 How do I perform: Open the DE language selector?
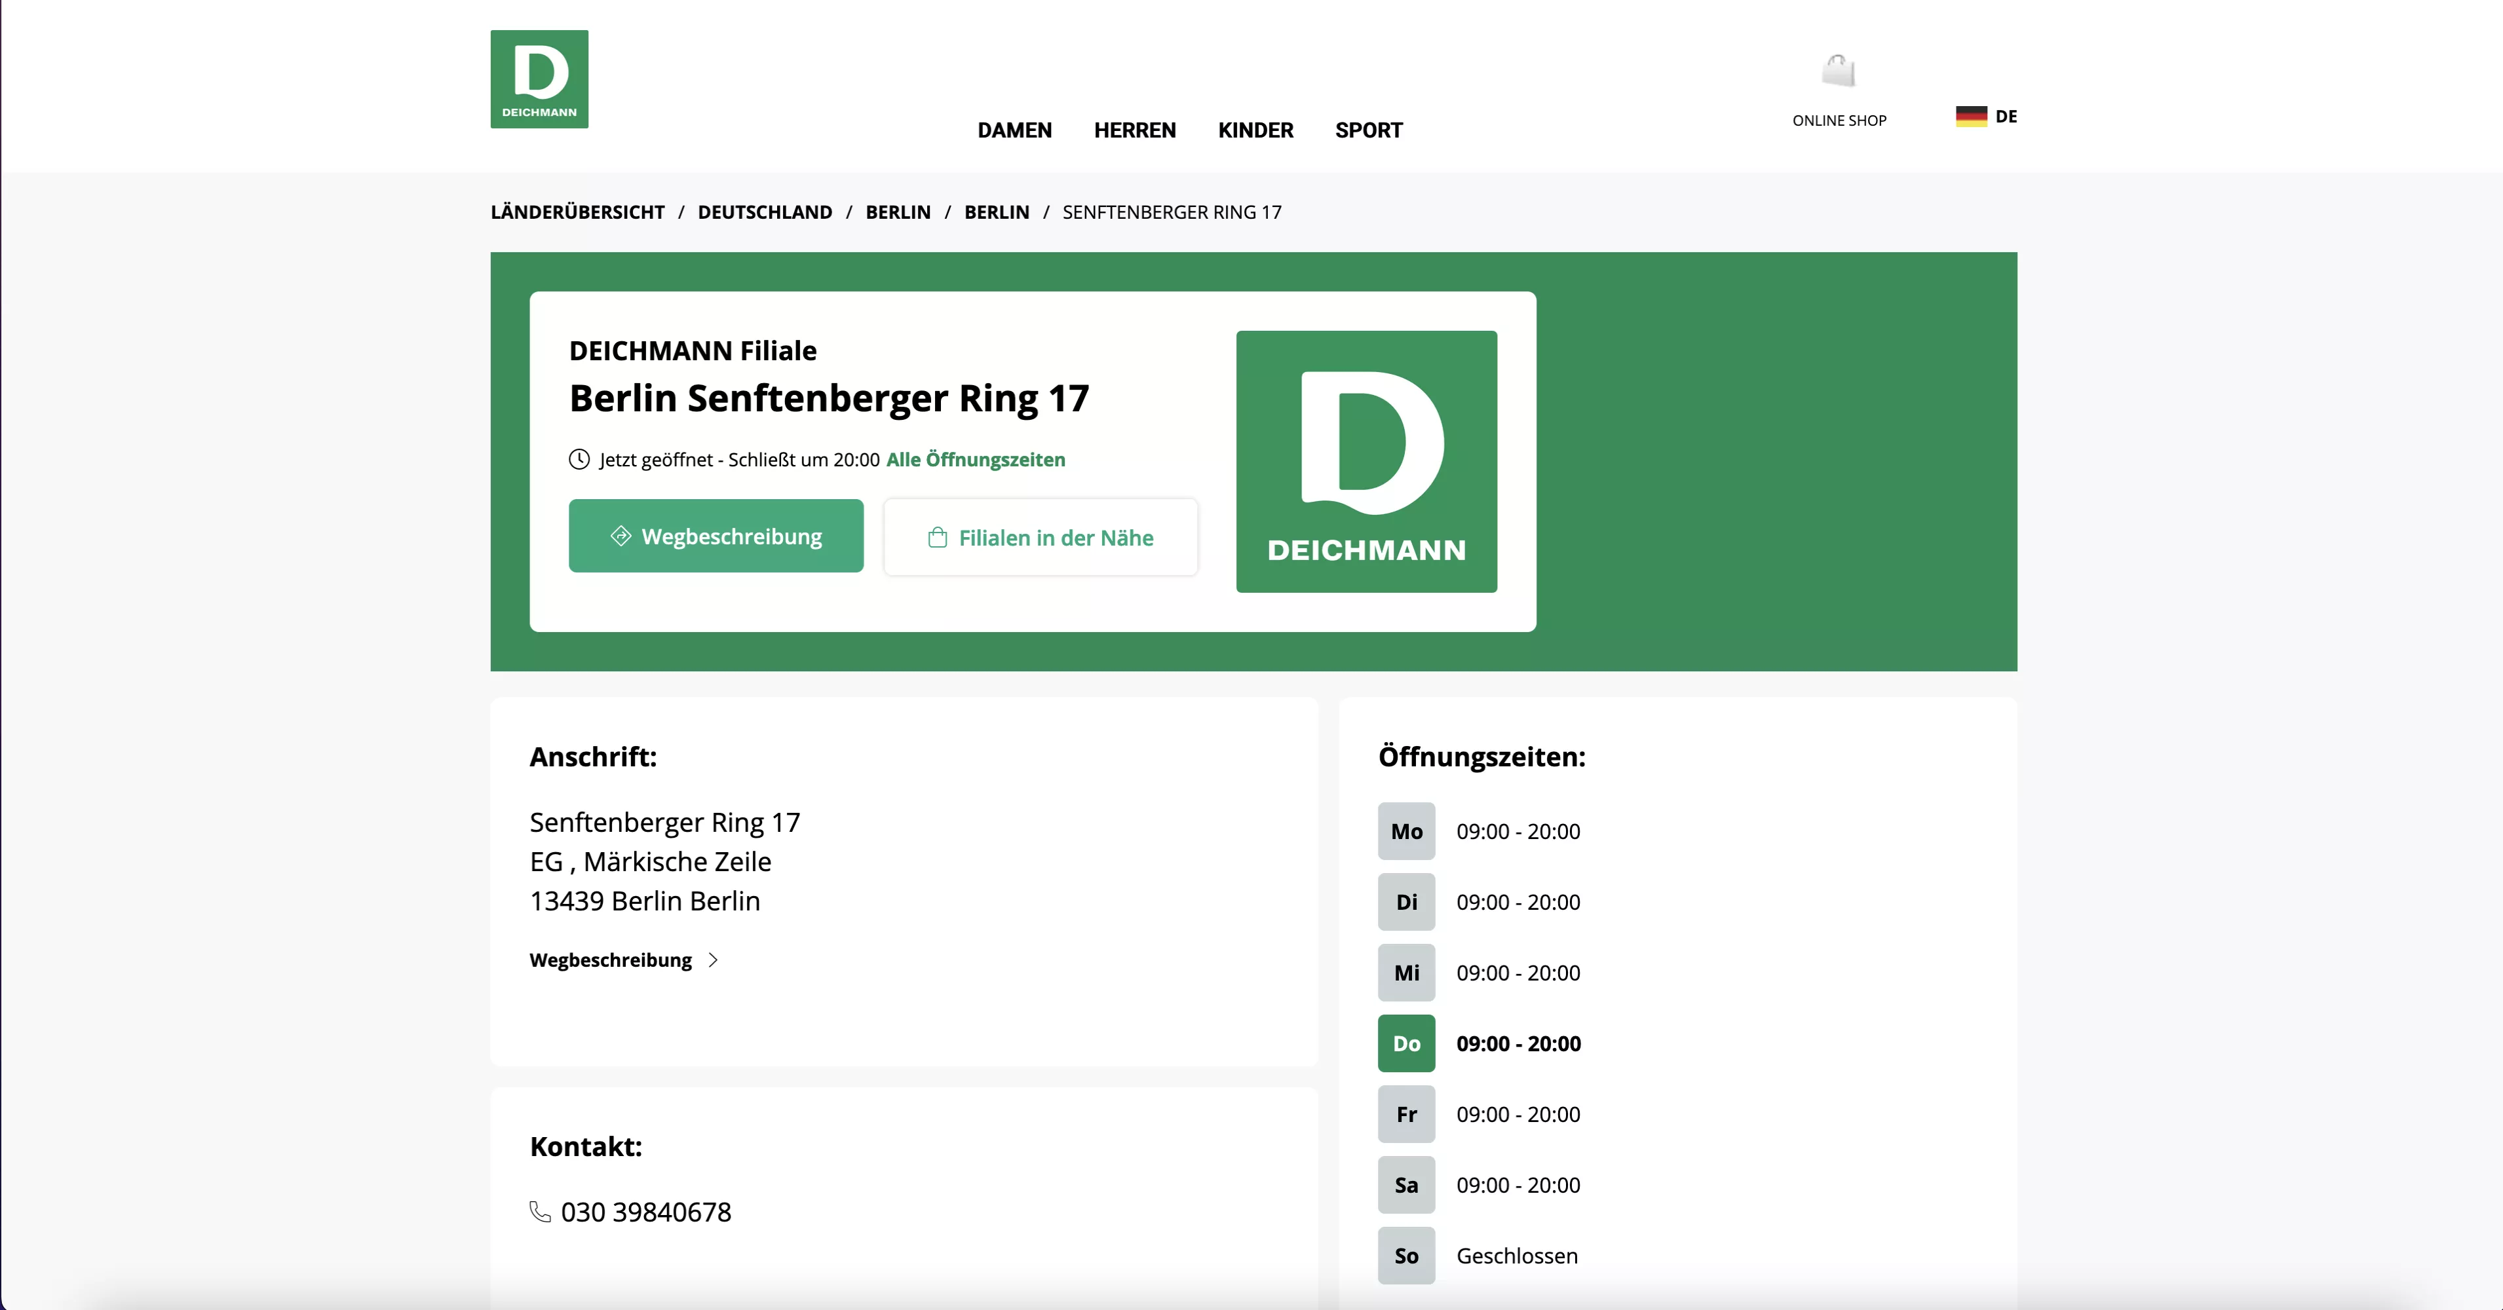(x=2004, y=115)
